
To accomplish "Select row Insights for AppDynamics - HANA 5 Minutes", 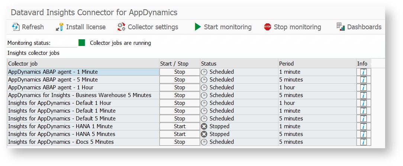I will pyautogui.click(x=83, y=134).
